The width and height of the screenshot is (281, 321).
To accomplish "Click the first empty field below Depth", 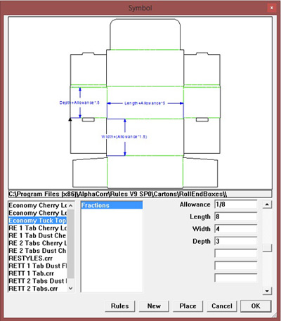I will point(236,254).
